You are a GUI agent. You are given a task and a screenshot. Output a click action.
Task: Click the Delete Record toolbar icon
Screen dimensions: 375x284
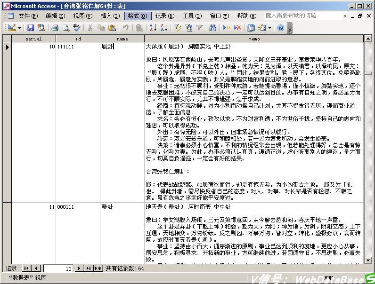(237, 28)
